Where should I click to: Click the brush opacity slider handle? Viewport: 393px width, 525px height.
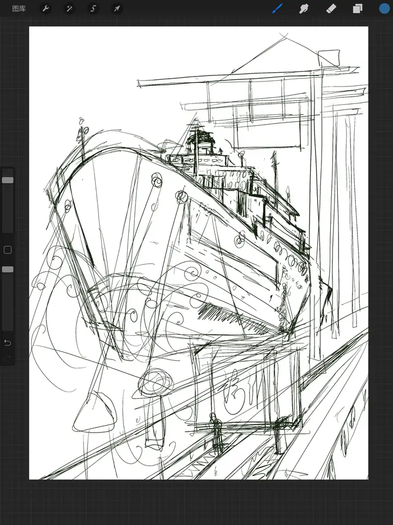pyautogui.click(x=8, y=270)
